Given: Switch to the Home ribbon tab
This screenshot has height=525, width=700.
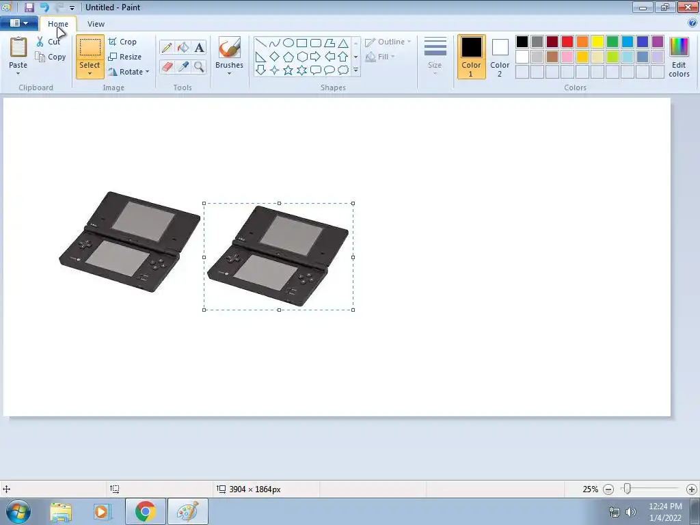Looking at the screenshot, I should (58, 24).
